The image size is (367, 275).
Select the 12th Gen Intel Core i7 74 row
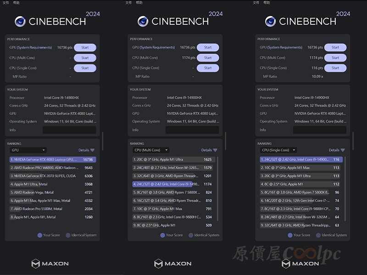coord(301,200)
